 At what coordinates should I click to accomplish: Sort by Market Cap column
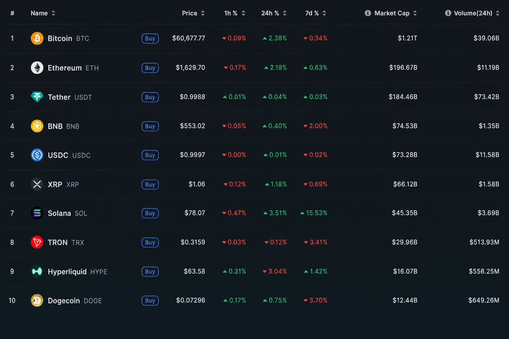[396, 13]
